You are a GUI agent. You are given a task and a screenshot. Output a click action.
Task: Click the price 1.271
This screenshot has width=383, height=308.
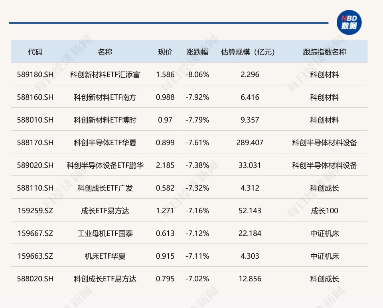[x=165, y=211]
